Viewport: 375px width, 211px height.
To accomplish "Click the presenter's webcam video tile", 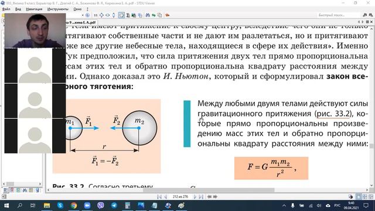I will tap(35, 30).
